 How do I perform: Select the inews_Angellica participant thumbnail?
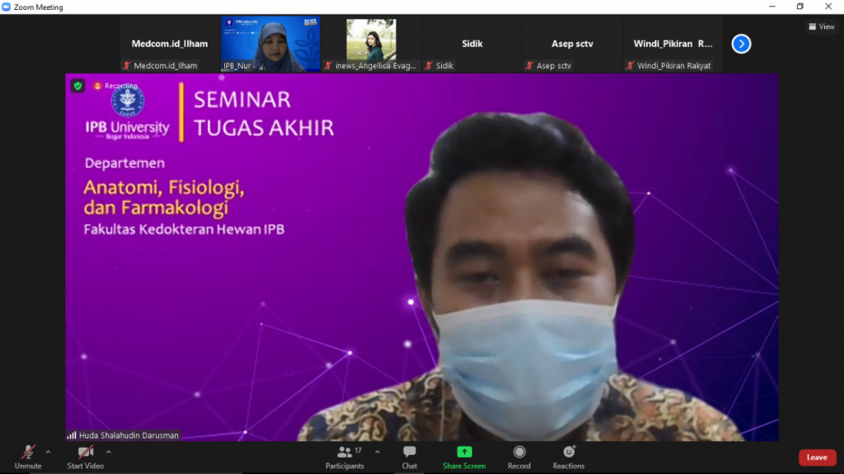point(371,44)
